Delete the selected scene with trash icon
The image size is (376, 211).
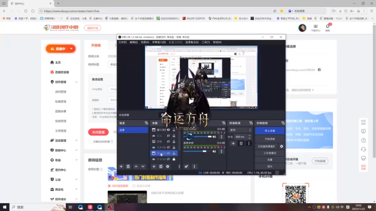point(128,166)
